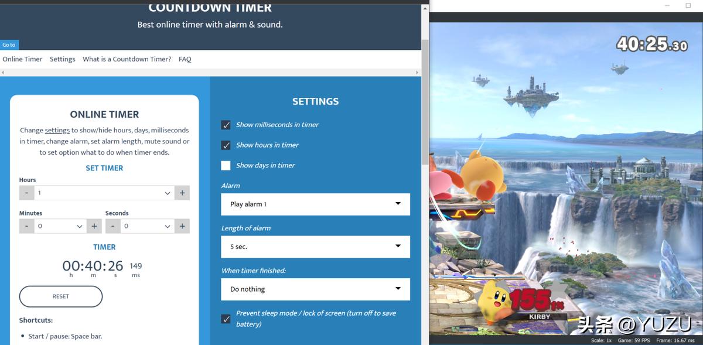Open the Go to button

[9, 45]
